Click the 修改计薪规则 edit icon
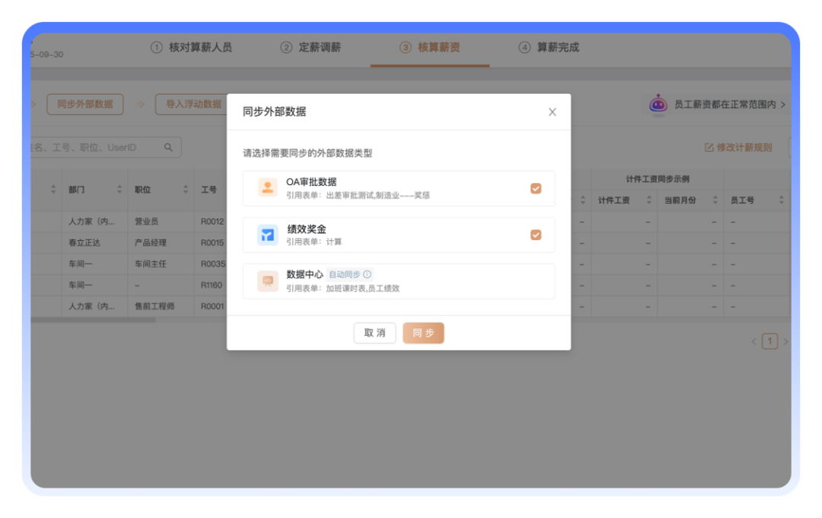The image size is (822, 518). tap(709, 148)
